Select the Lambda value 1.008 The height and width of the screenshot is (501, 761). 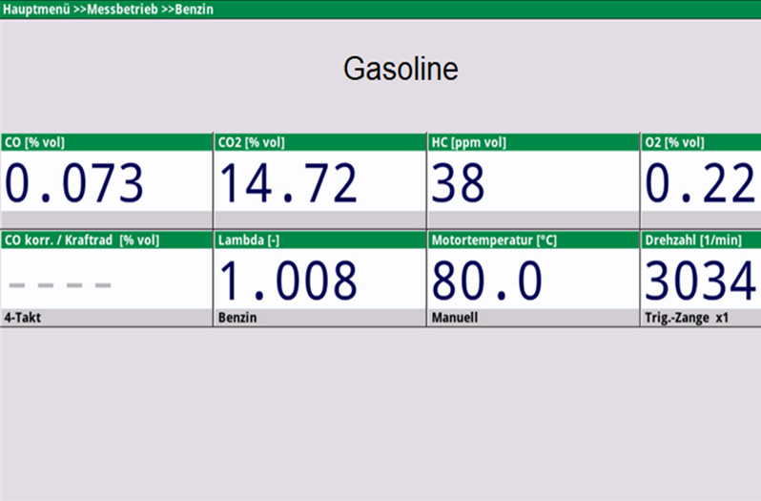(289, 282)
